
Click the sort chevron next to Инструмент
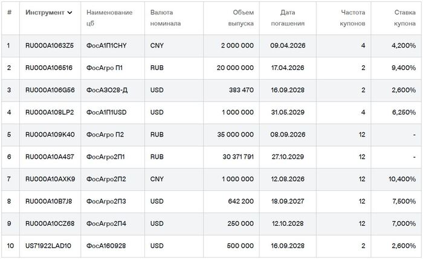(70, 13)
